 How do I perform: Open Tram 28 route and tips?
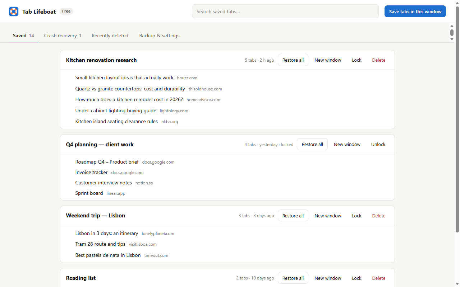coord(100,244)
